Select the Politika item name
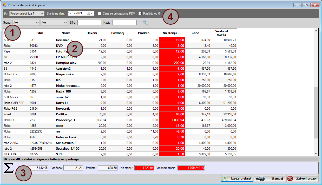The height and width of the screenshot is (185, 322). [61, 114]
